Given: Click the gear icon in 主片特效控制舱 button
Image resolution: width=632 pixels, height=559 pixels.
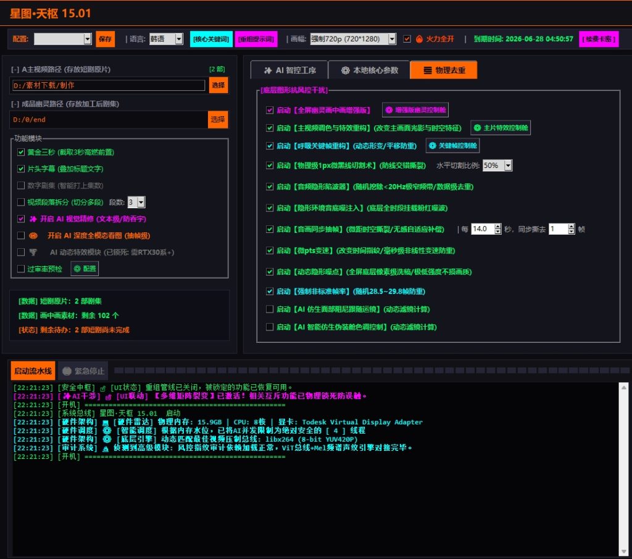Looking at the screenshot, I should pyautogui.click(x=477, y=127).
